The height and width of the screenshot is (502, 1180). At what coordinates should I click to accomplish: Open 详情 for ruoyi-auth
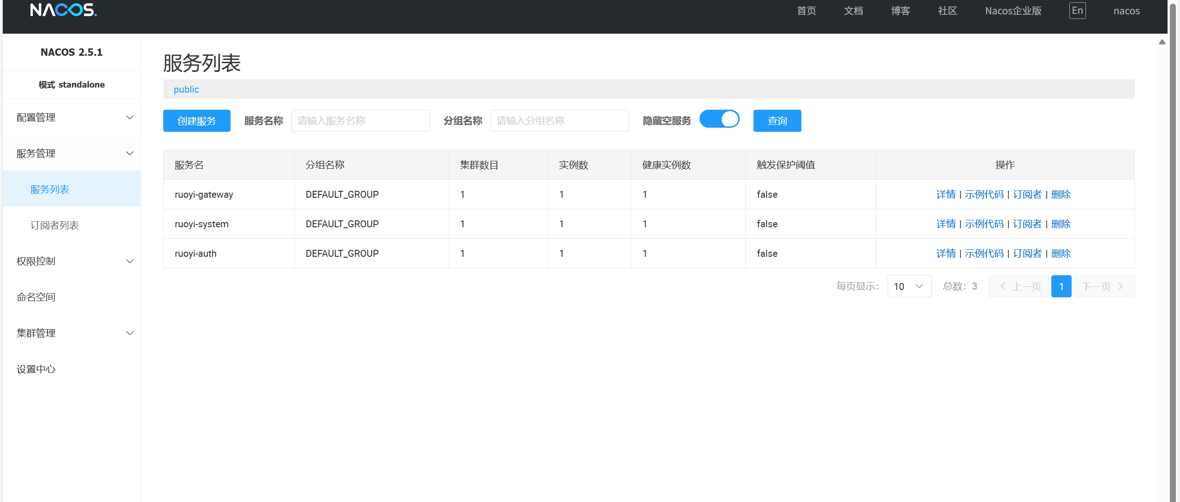946,254
